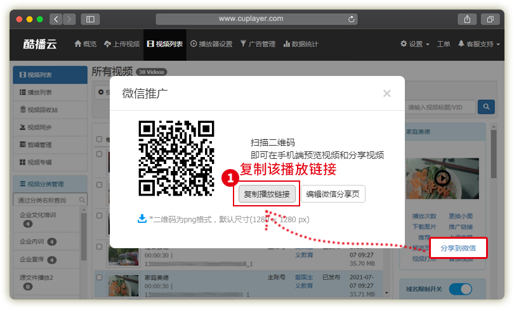Open 播放器设置 in the navigation
Viewport: 514px width, 309px height.
pyautogui.click(x=211, y=44)
